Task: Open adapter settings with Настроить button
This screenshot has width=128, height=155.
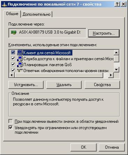Action: point(104,33)
